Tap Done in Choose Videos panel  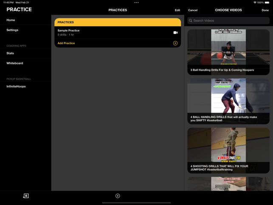pos(265,10)
